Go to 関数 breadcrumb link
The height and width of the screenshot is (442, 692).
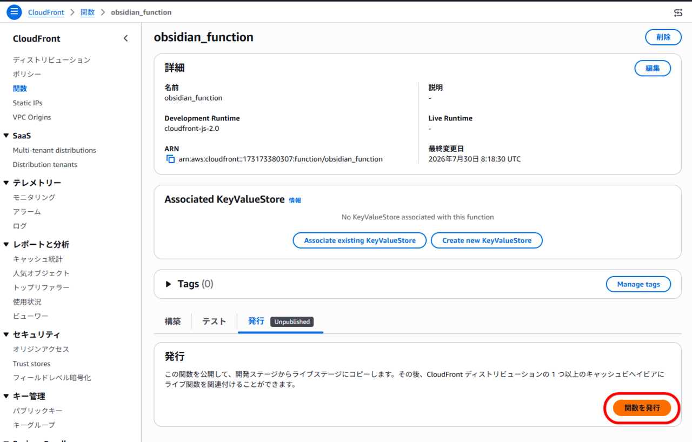88,12
